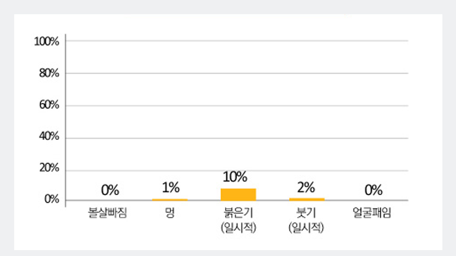Click the 볼살빠짐 category label
Image resolution: width=456 pixels, height=256 pixels.
pyautogui.click(x=108, y=213)
